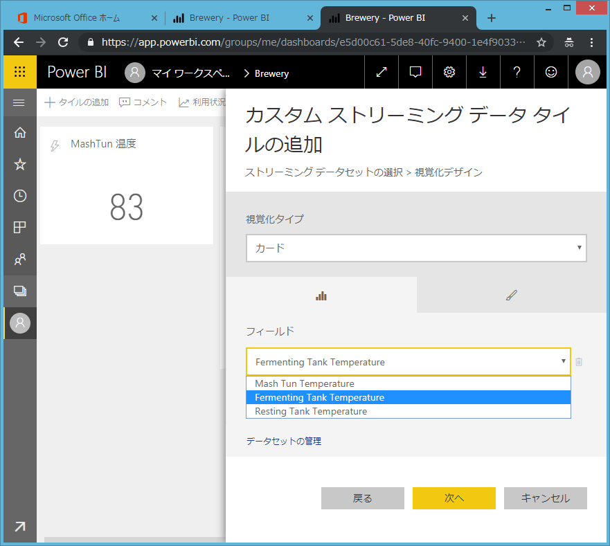This screenshot has width=610, height=546.
Task: Open Apps icon in left sidebar
Action: click(20, 227)
